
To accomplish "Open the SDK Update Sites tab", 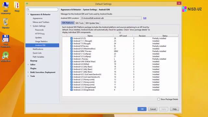I will click(x=92, y=23).
